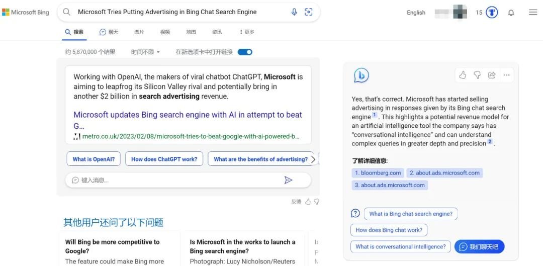
Task: Click citation superscript 1 in answer
Action: point(375,115)
